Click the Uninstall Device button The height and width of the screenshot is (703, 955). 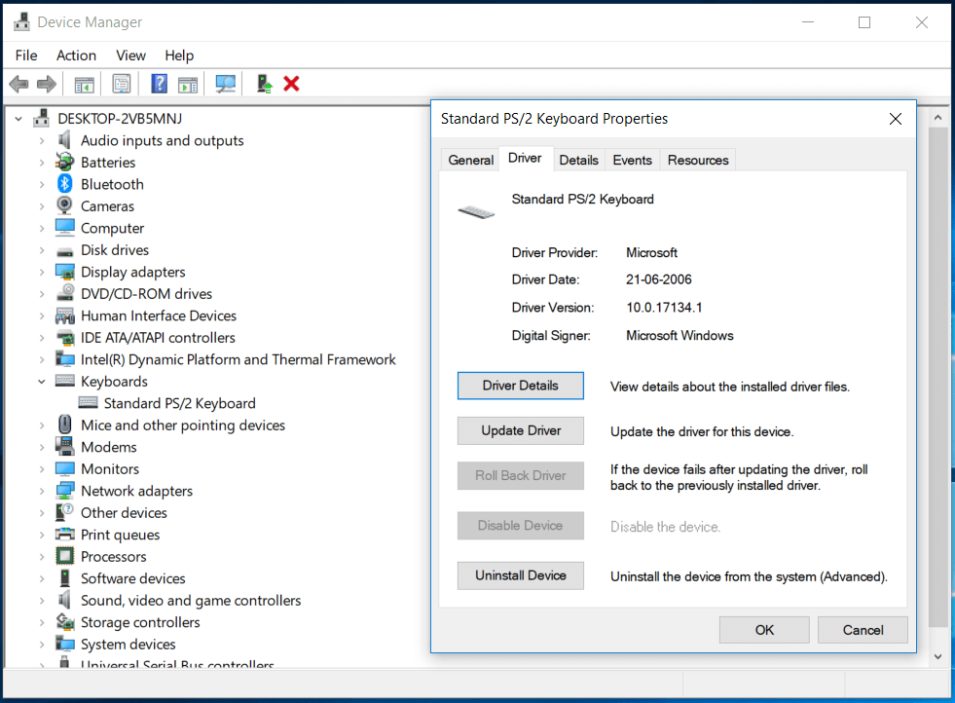(521, 575)
